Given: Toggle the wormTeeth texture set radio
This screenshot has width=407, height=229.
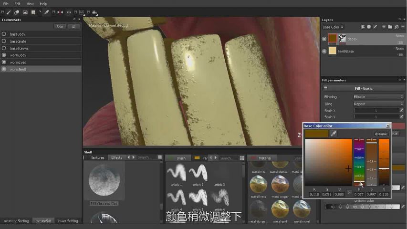Looking at the screenshot, I should tap(4, 69).
